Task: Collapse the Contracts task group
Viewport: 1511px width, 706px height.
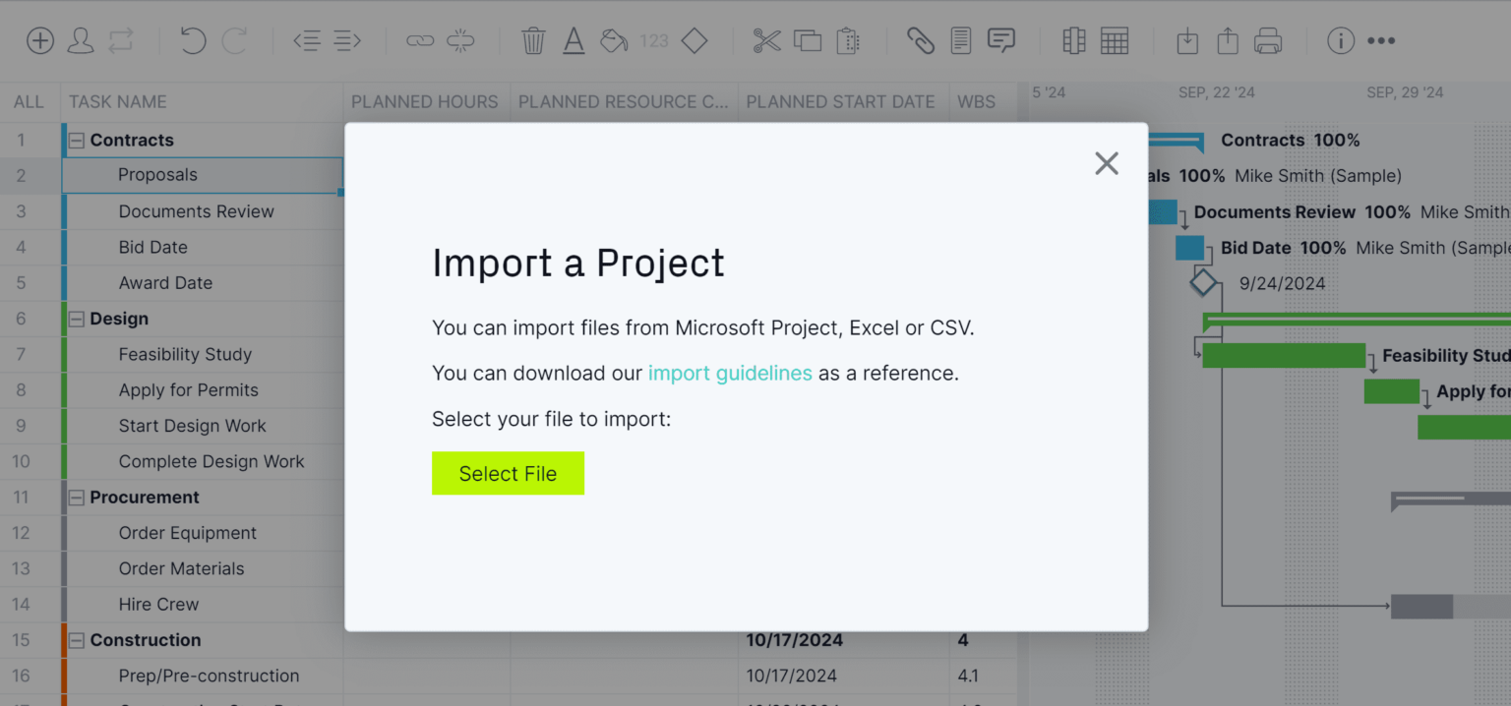Action: tap(77, 140)
